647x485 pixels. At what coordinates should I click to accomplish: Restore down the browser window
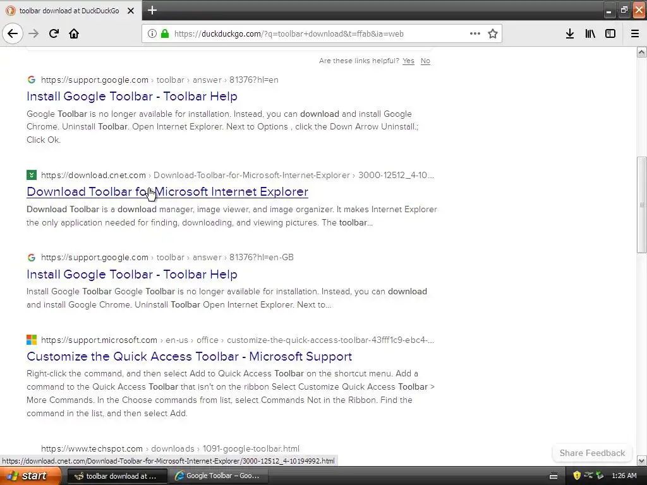624,10
